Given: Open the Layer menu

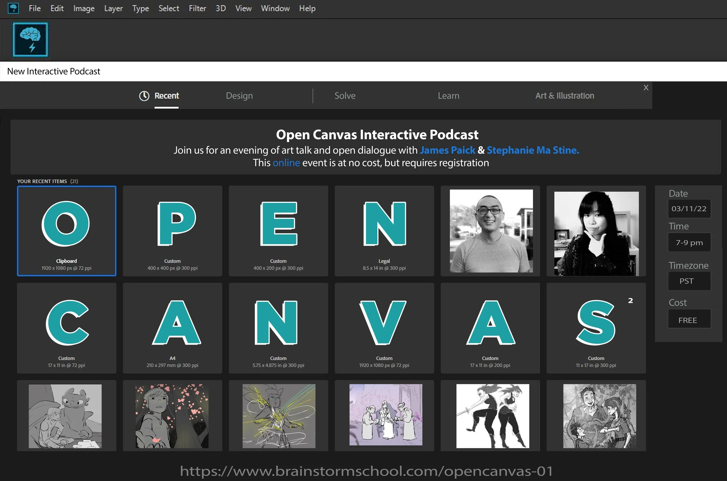Looking at the screenshot, I should [113, 9].
